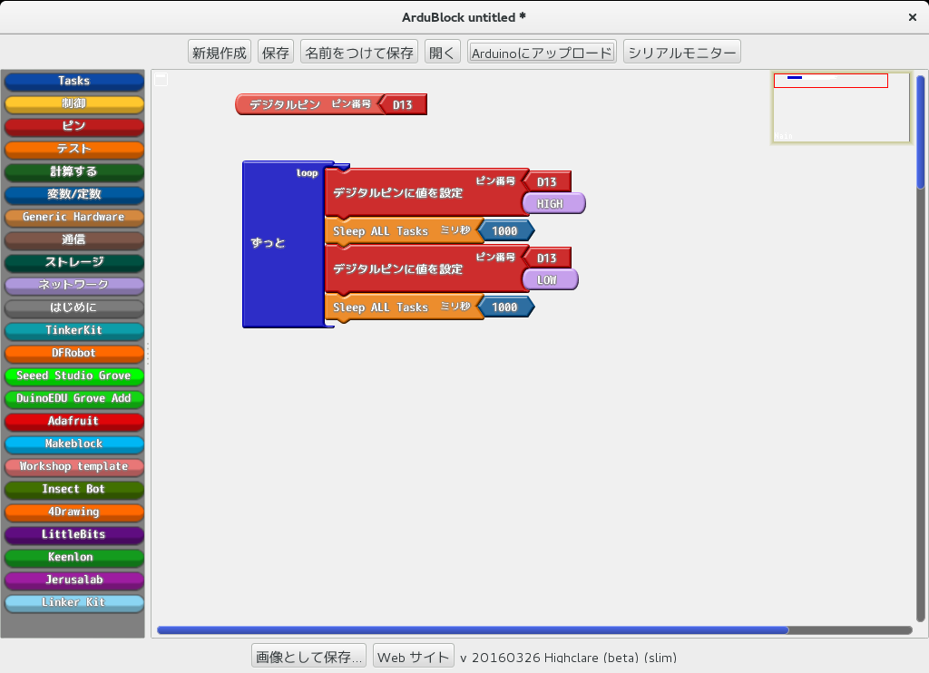929x673 pixels.
Task: Click the 開く button
Action: 442,52
